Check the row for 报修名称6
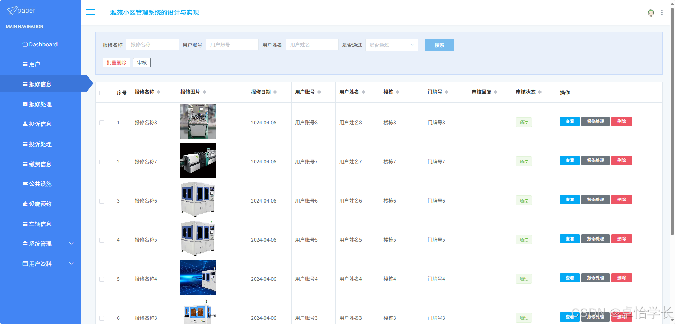 [x=102, y=201]
